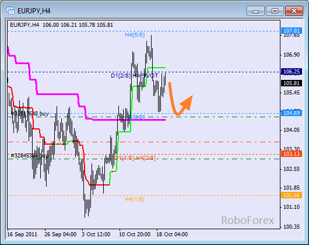Select buy order #32845364 line label
This screenshot has width=309, height=245.
pyautogui.click(x=30, y=156)
